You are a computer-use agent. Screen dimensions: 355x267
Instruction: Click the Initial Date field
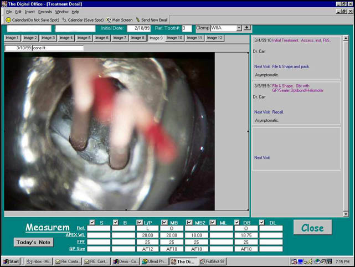coord(138,28)
